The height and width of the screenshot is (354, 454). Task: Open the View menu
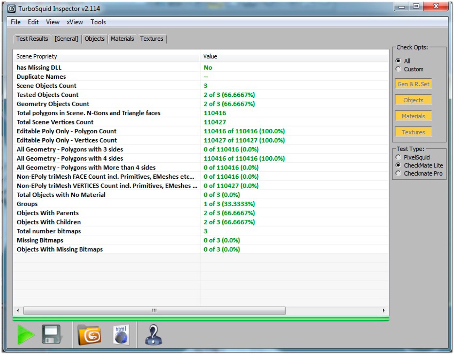click(x=53, y=22)
